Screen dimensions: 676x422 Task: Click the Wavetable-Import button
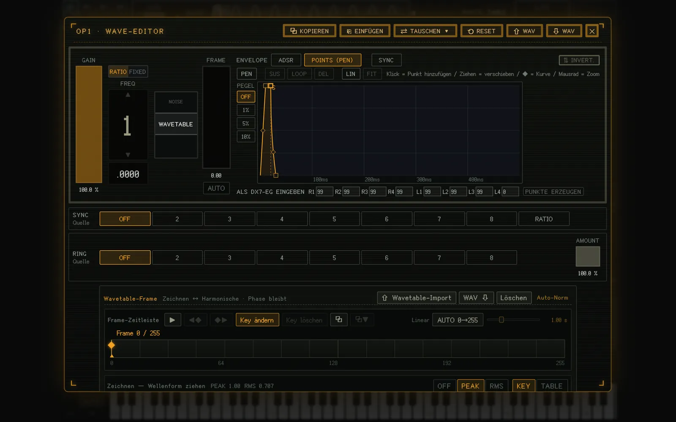click(x=417, y=298)
